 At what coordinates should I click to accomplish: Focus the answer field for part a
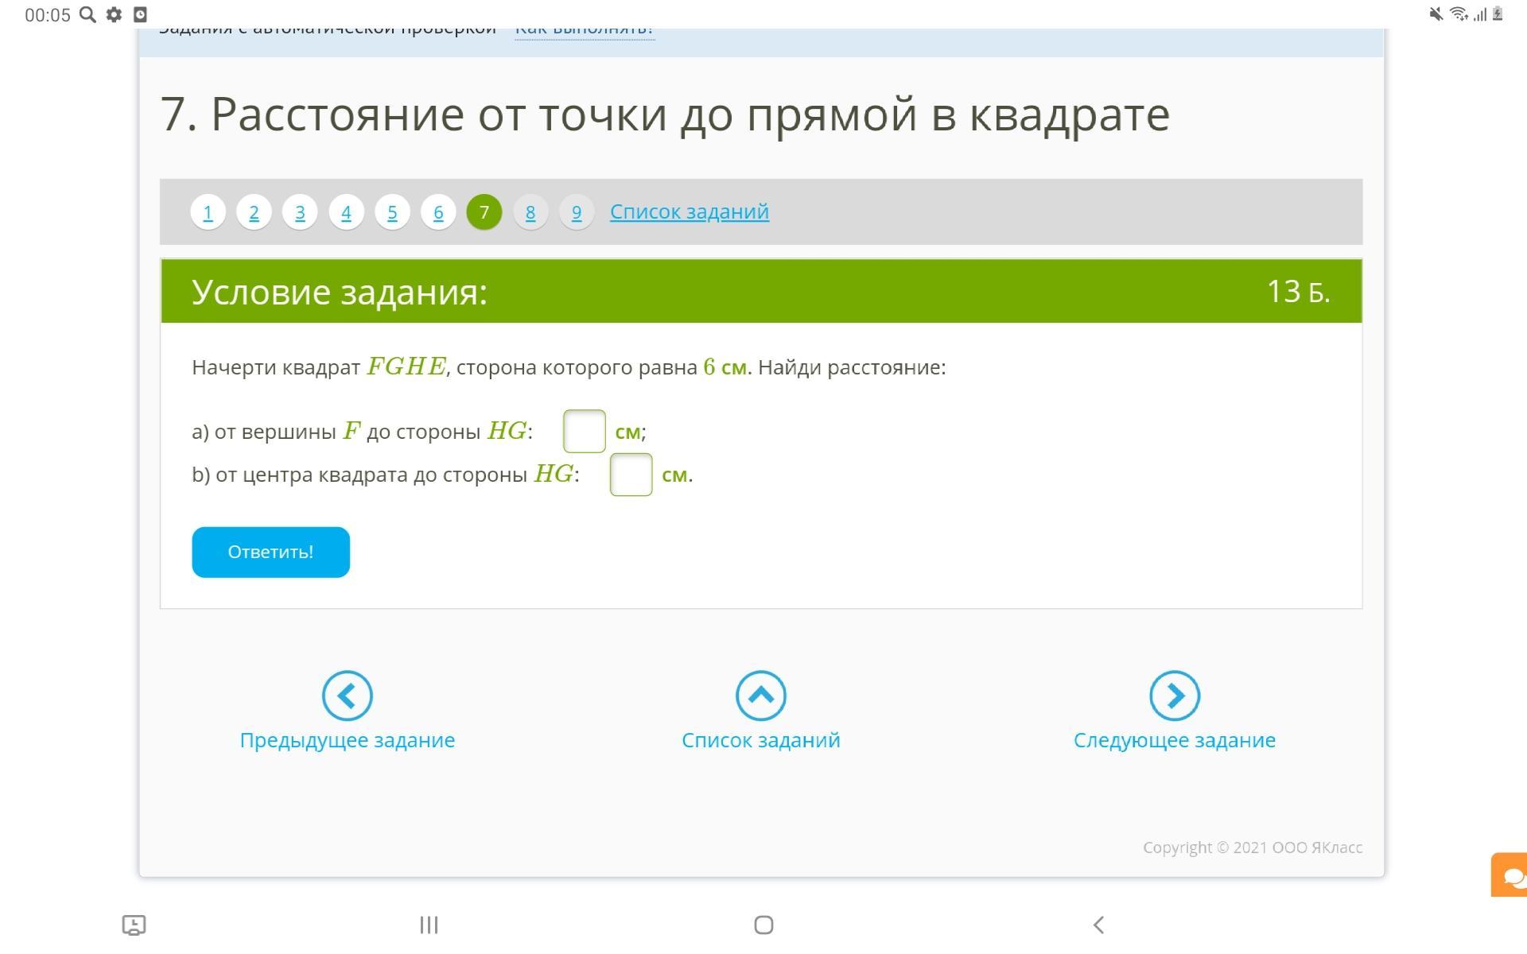click(x=584, y=431)
